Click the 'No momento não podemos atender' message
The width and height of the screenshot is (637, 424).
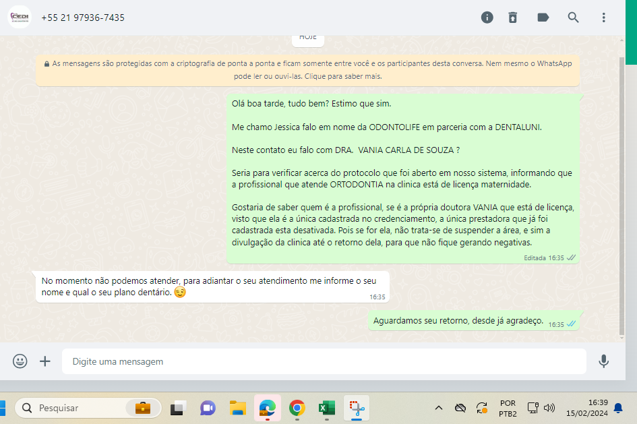[x=212, y=286]
